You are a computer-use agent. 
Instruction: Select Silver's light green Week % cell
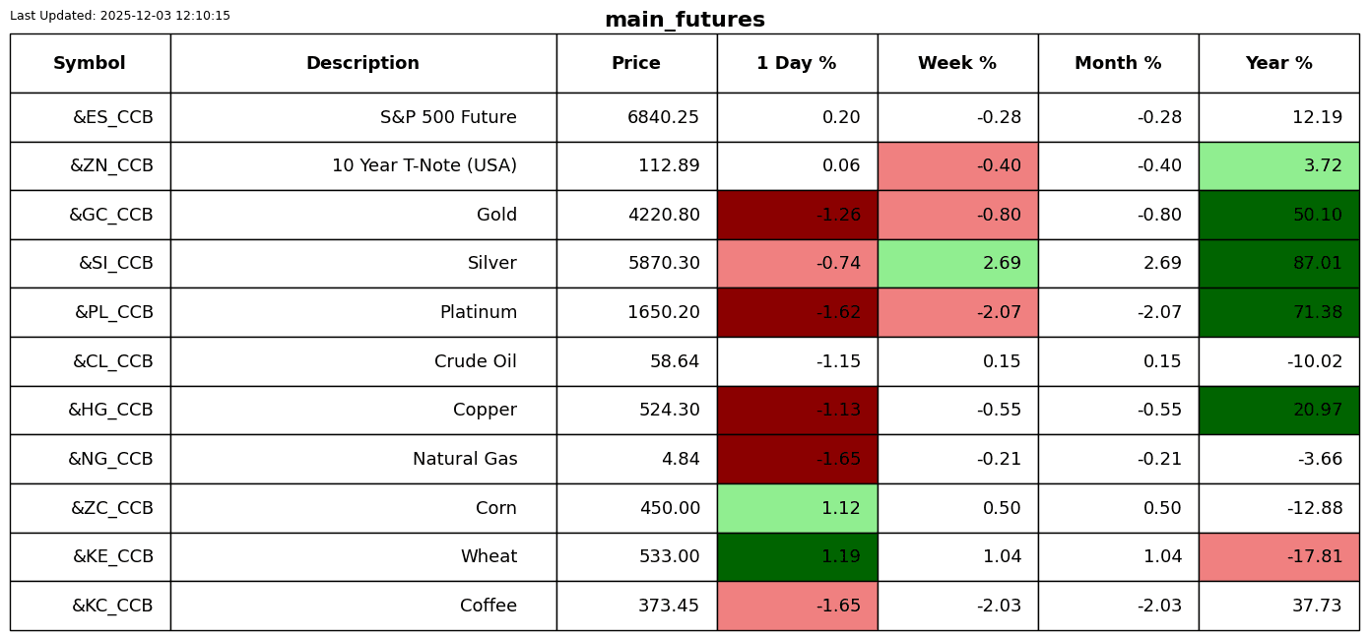point(957,264)
